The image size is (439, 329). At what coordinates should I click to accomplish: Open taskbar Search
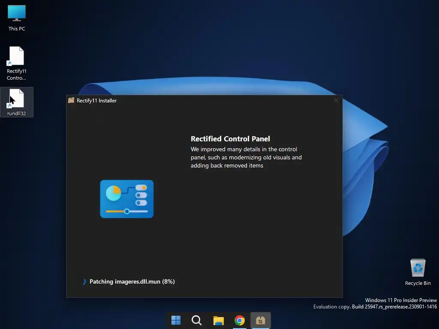point(196,320)
